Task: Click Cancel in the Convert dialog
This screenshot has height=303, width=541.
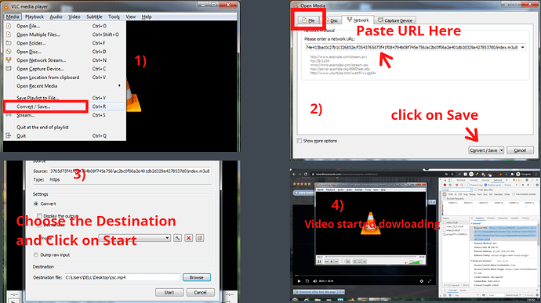Action: (x=200, y=292)
